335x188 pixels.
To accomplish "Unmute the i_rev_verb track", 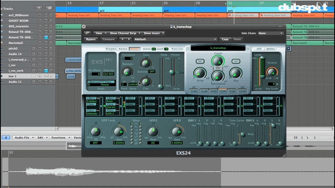I will pyautogui.click(x=46, y=71).
